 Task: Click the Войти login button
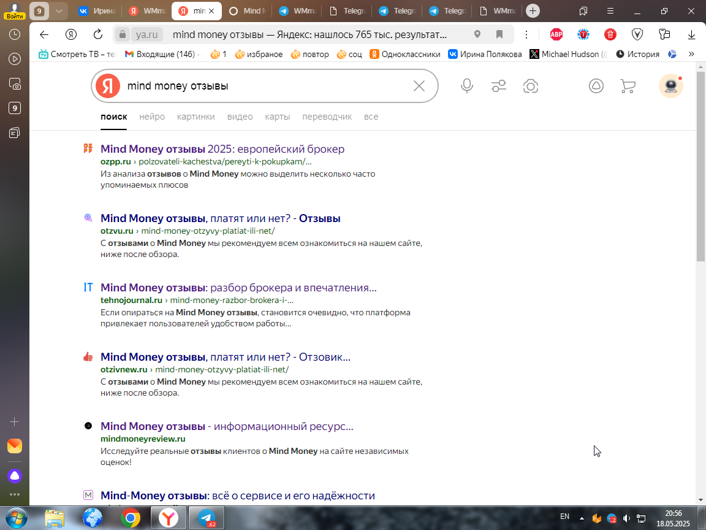pyautogui.click(x=15, y=16)
